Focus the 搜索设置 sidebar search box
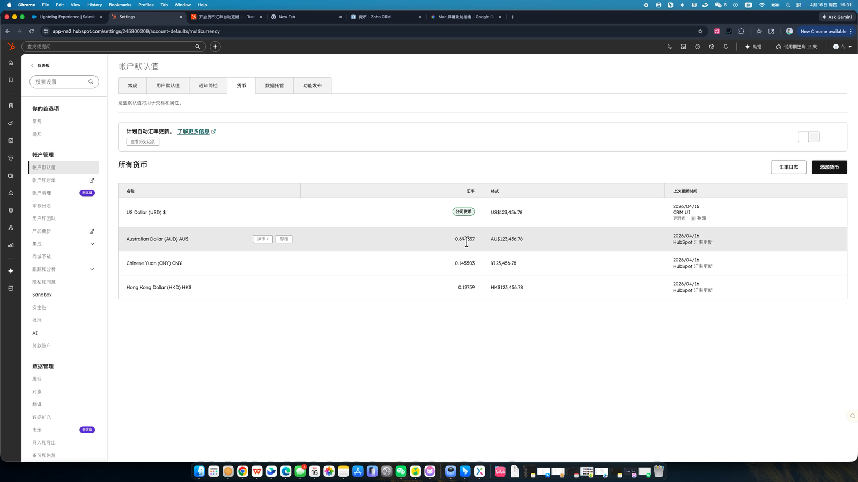 pyautogui.click(x=64, y=82)
